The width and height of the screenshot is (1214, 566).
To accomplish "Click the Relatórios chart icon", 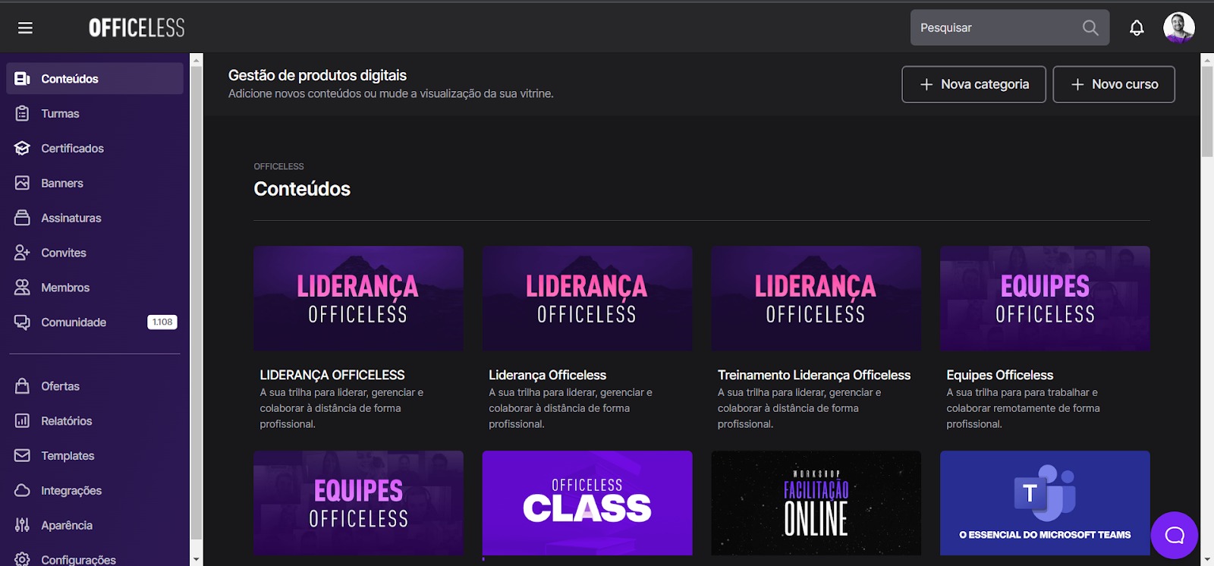I will pos(22,421).
